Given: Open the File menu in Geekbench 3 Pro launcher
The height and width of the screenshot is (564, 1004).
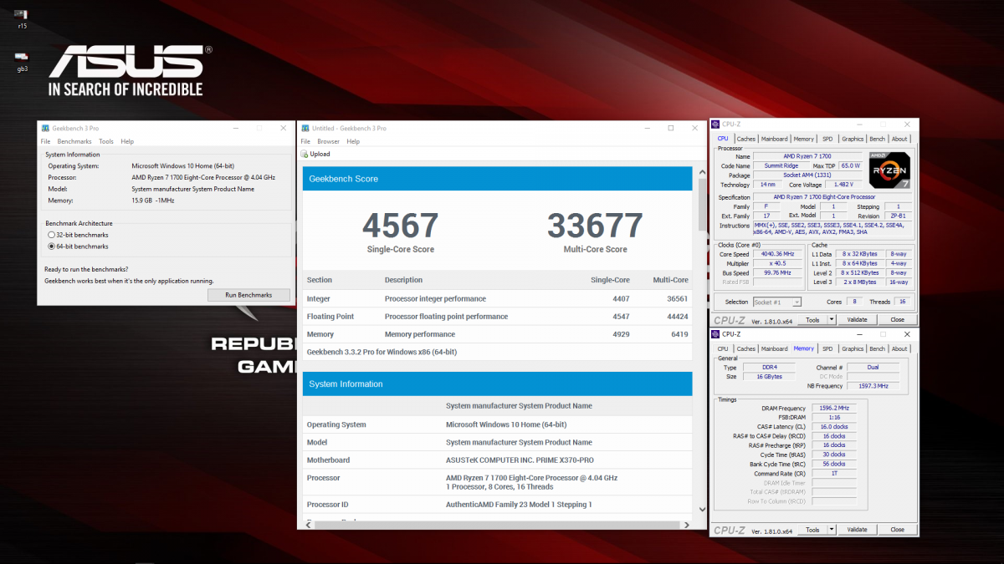Looking at the screenshot, I should (46, 141).
